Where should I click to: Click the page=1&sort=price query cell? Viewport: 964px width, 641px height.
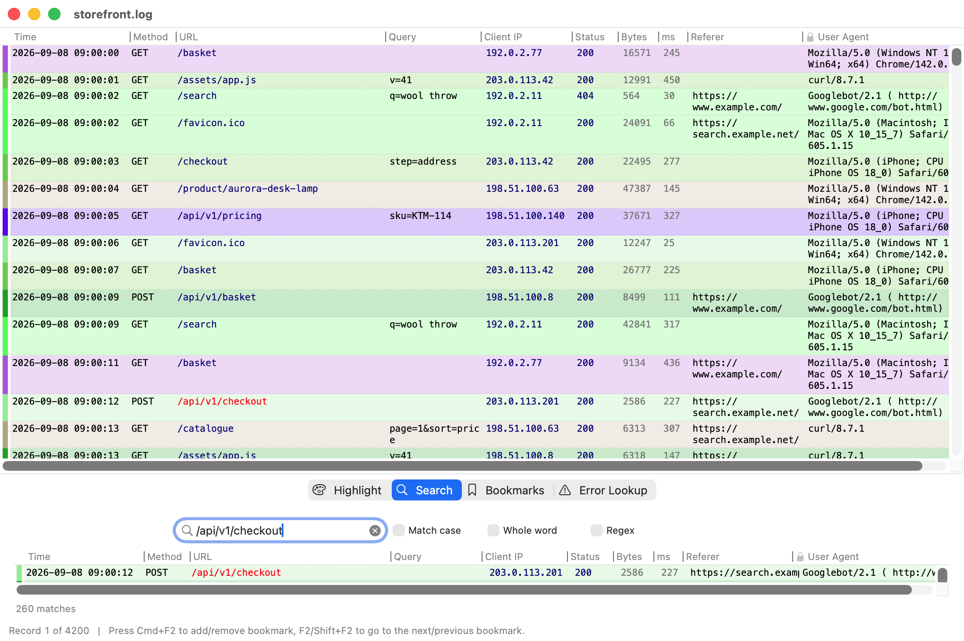coord(434,434)
